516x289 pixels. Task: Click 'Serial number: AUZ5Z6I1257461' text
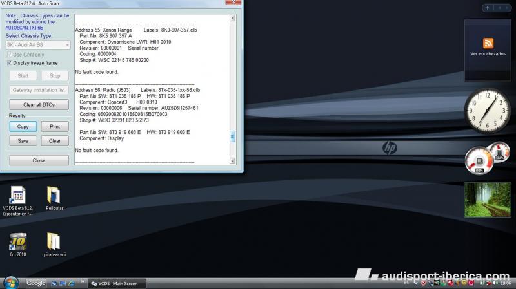(x=163, y=108)
